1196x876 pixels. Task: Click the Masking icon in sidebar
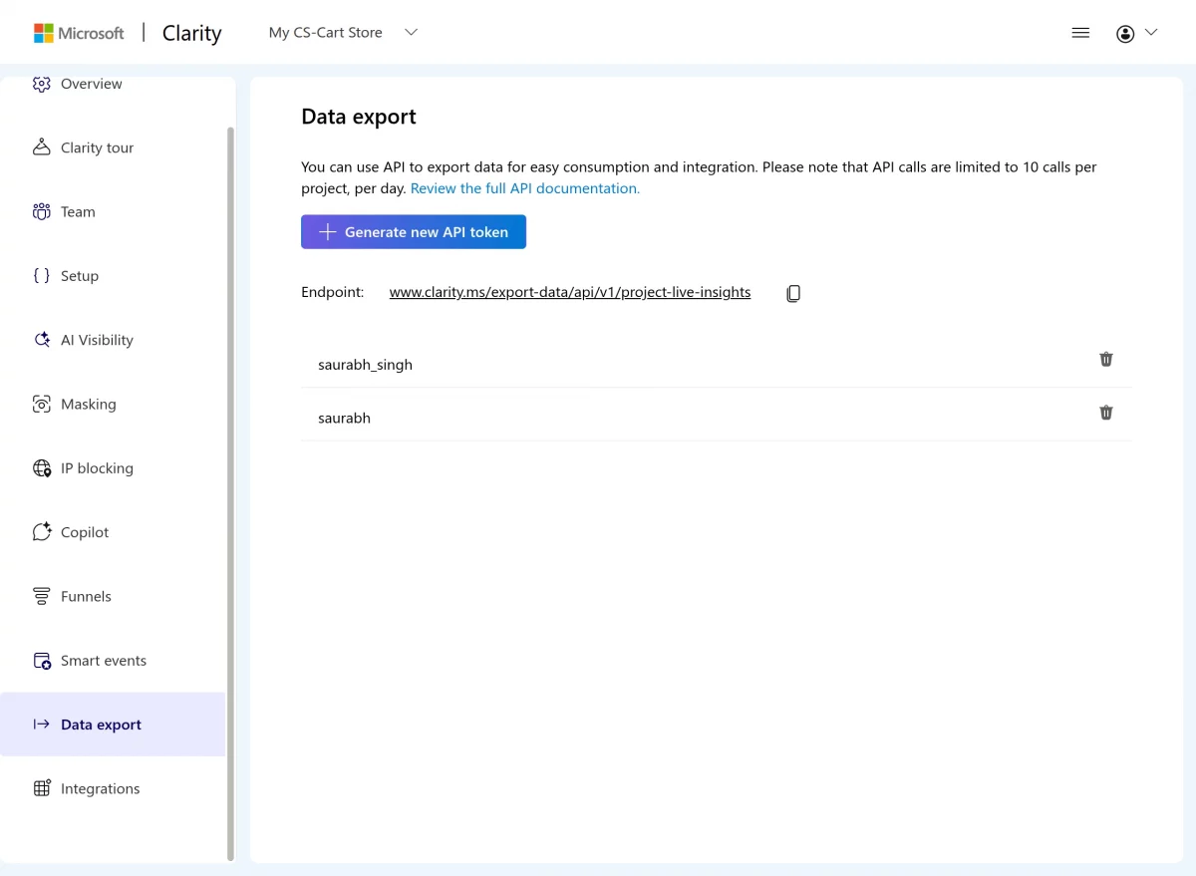(41, 404)
